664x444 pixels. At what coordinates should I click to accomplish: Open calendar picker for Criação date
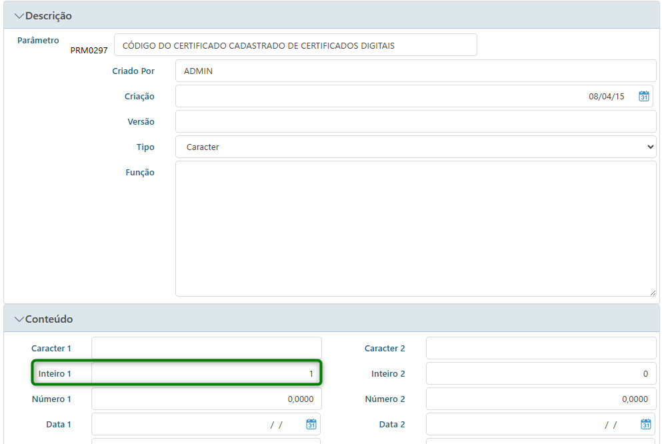(x=644, y=96)
